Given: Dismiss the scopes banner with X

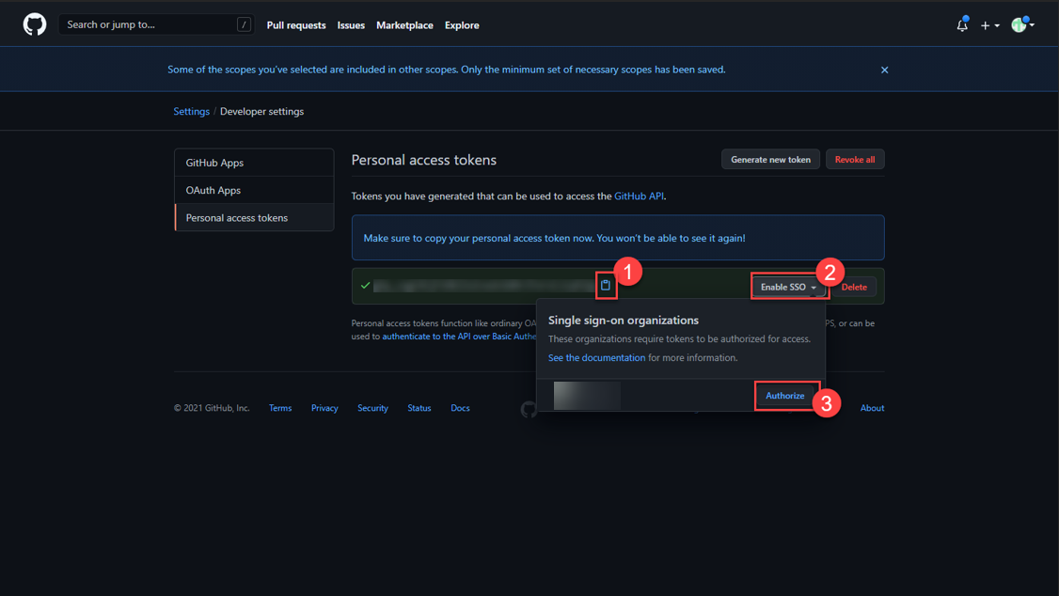Looking at the screenshot, I should [884, 70].
